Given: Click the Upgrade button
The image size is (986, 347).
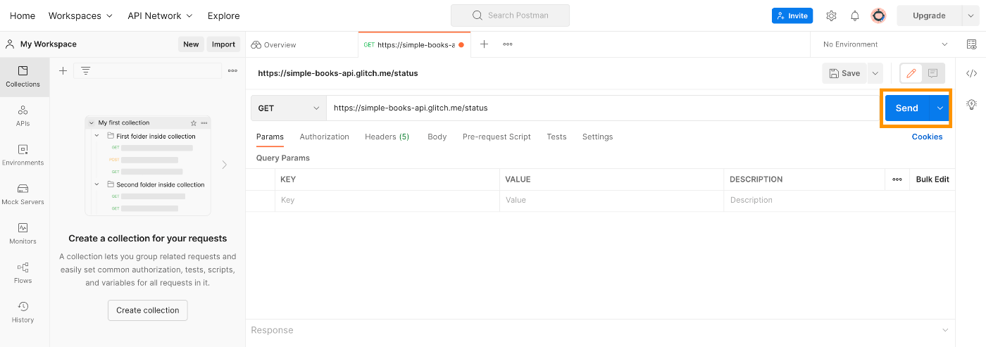Looking at the screenshot, I should click(929, 15).
